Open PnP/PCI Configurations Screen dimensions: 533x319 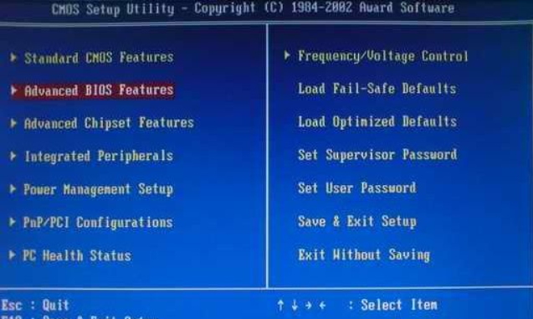[98, 223]
